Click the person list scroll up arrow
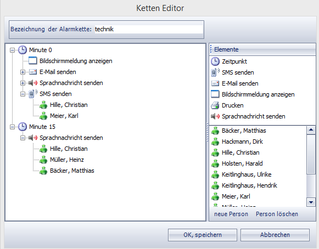319x249 pixels. [x=311, y=129]
